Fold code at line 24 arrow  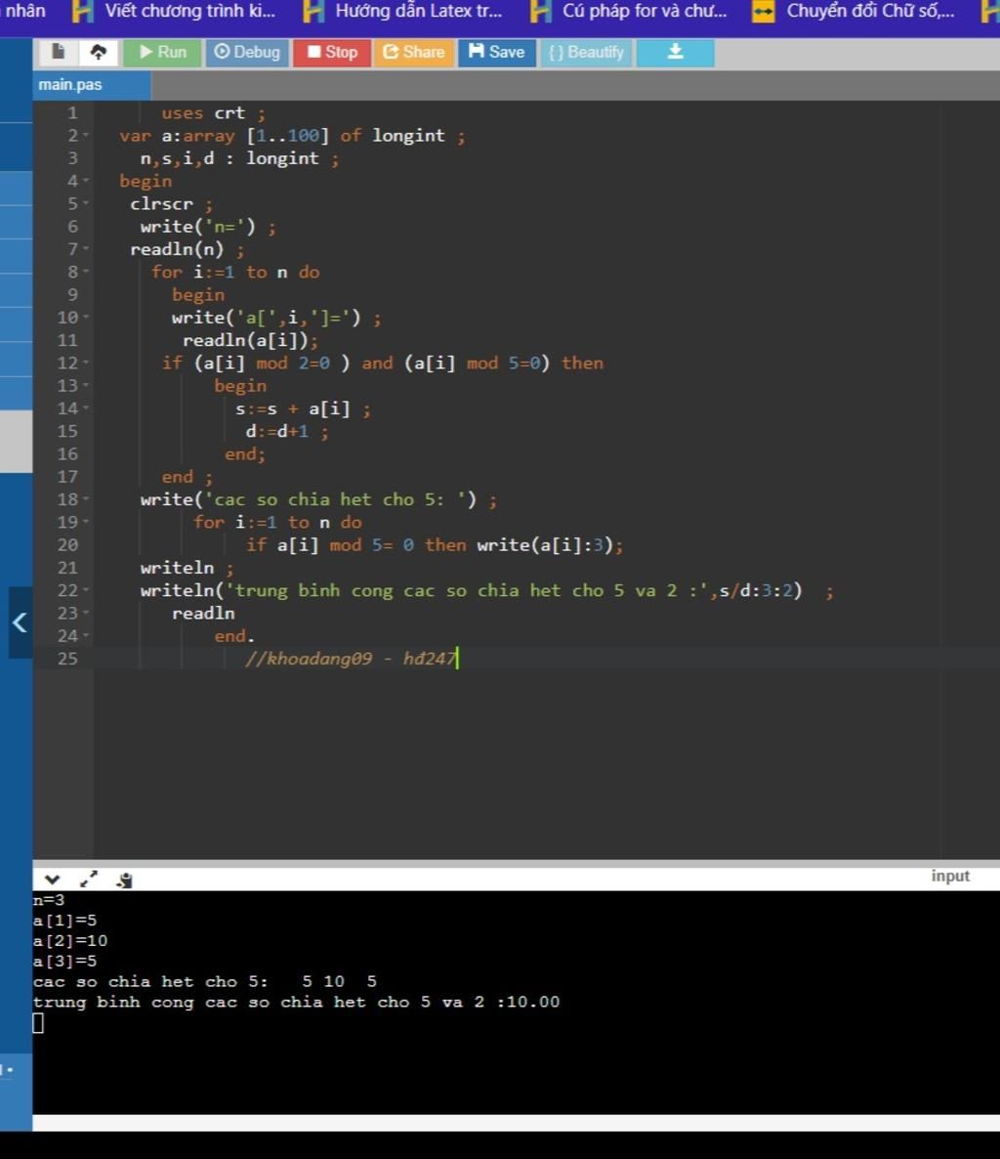pos(86,636)
